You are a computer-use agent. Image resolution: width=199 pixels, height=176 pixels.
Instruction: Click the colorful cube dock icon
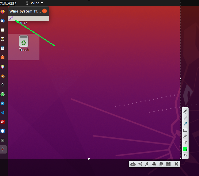pyautogui.click(x=3, y=67)
